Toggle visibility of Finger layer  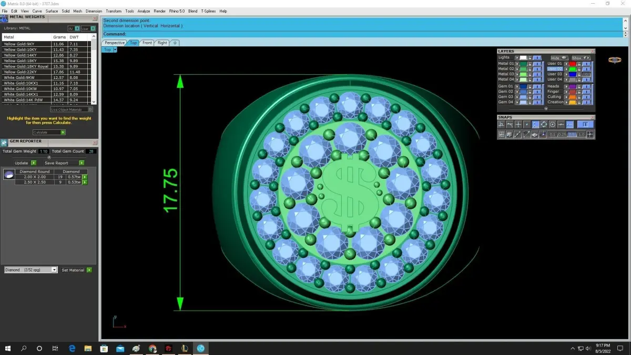586,92
